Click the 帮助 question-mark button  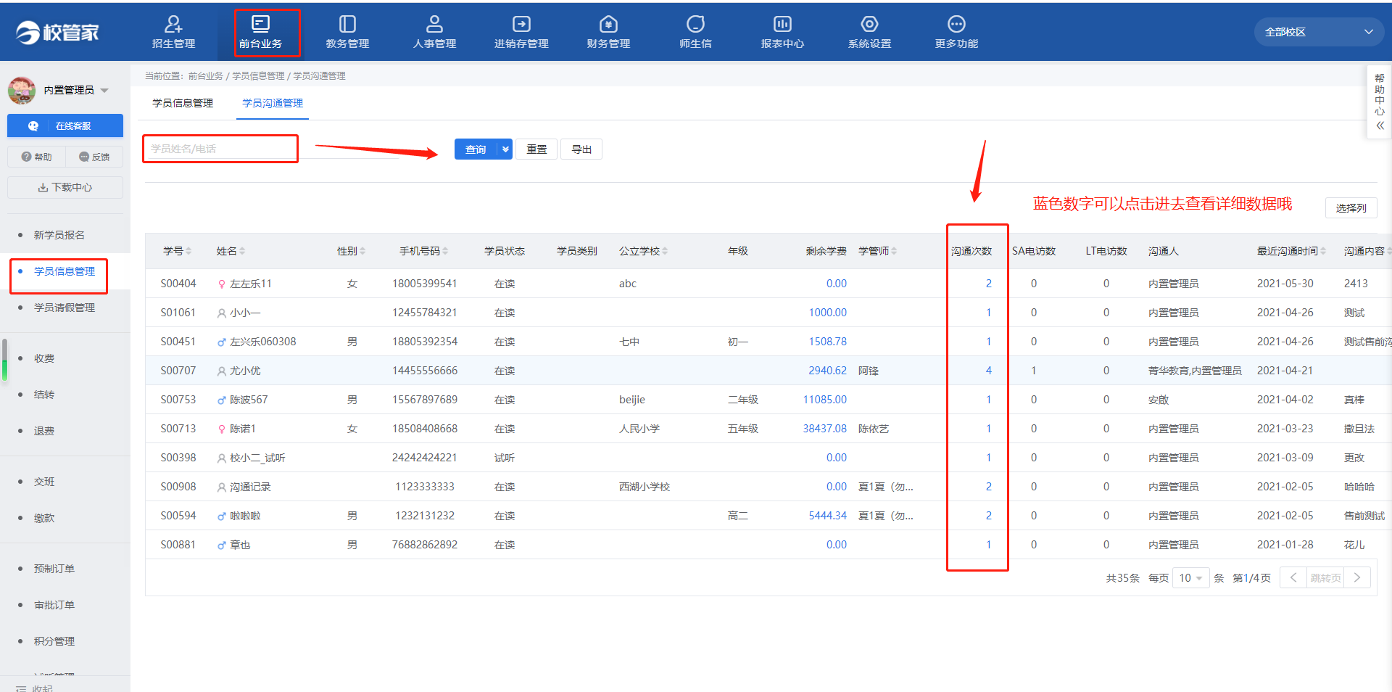point(36,157)
